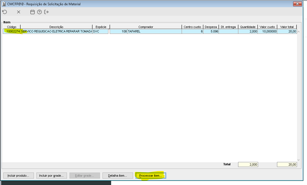The image size is (307, 185).
Task: Click the document icon in title bar
Action: click(x=4, y=4)
